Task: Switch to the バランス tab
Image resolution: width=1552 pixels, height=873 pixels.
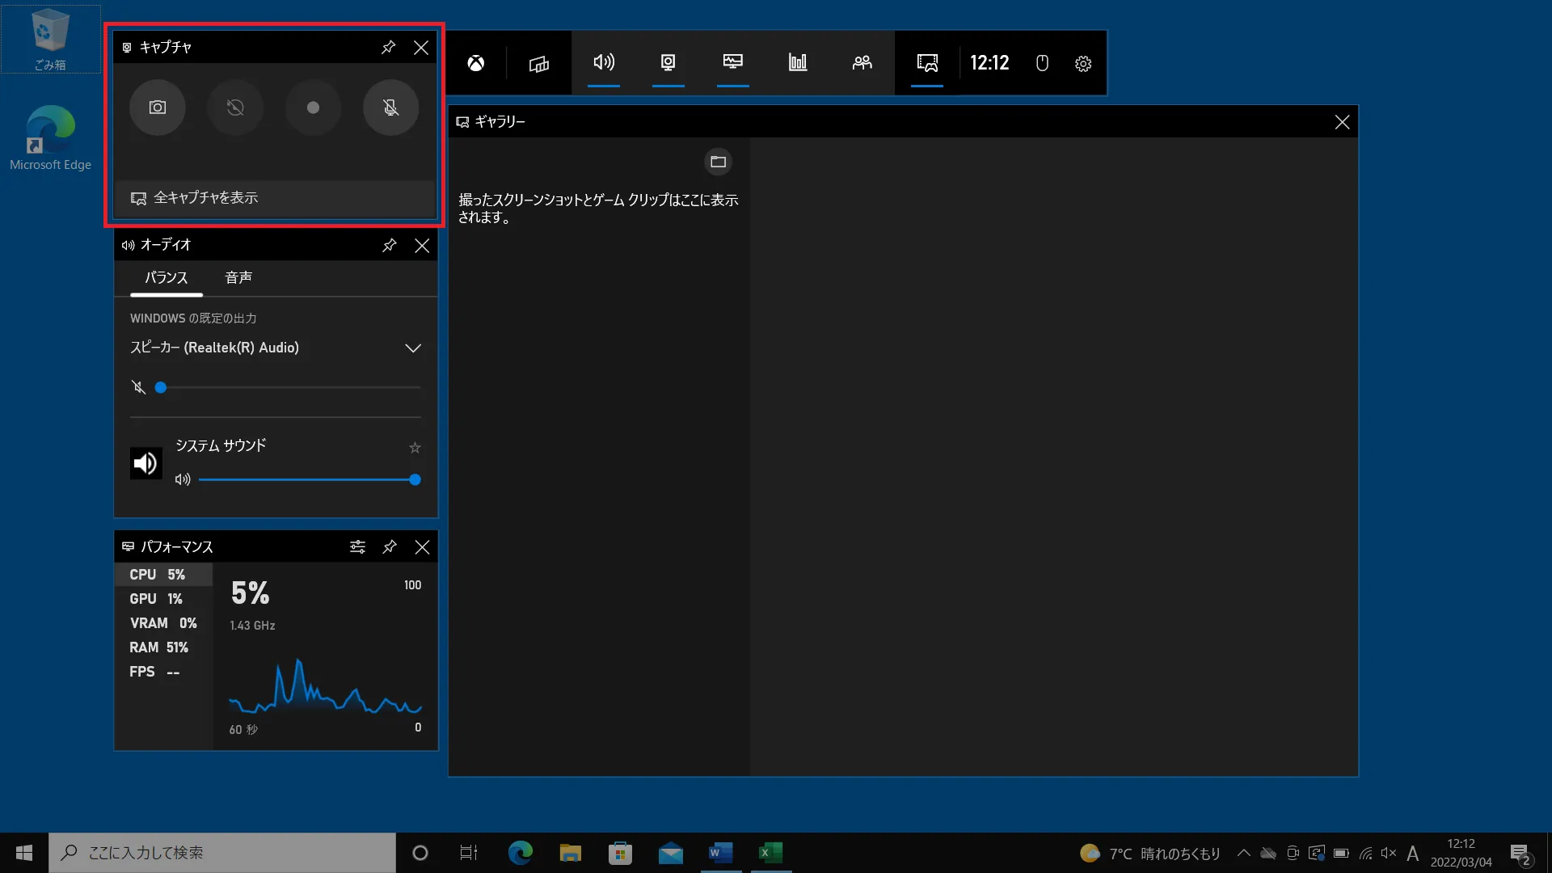Action: [167, 278]
